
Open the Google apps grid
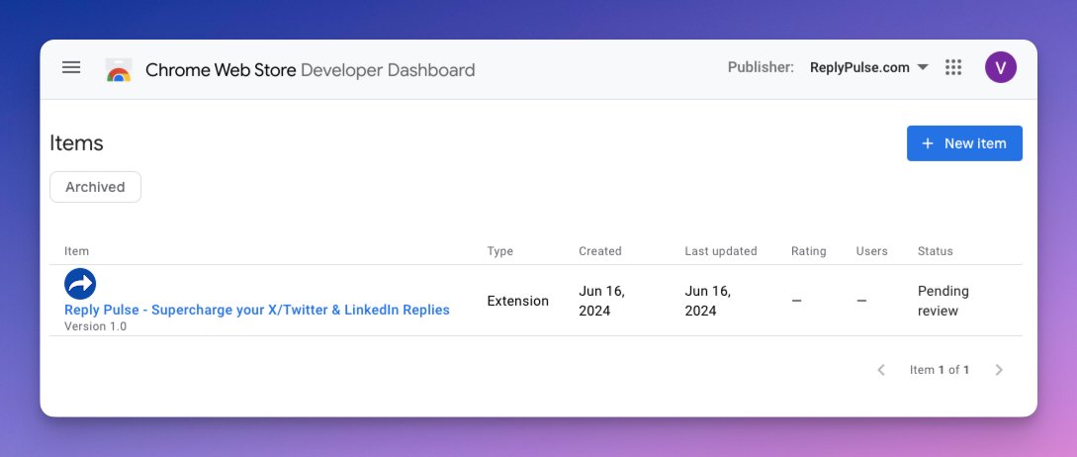click(x=953, y=67)
